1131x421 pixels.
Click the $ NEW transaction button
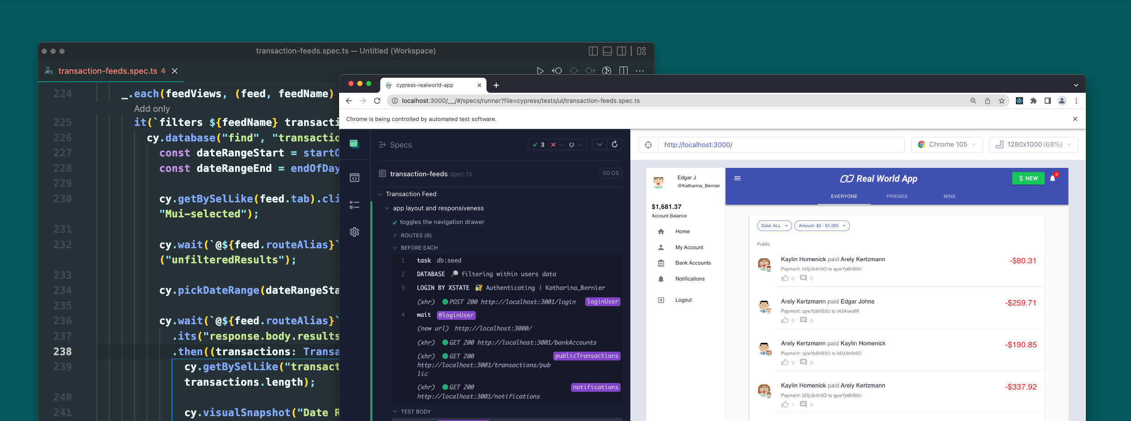pos(1028,178)
